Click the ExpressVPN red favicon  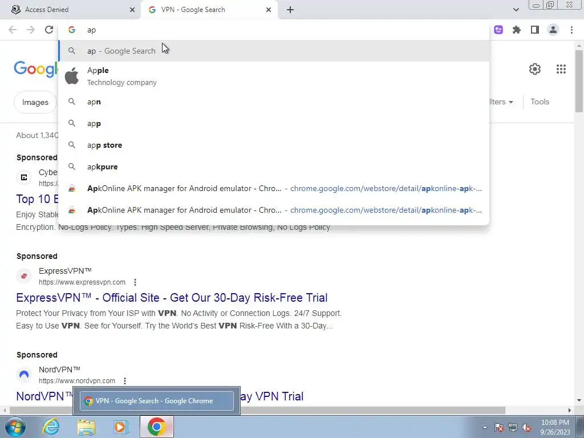click(x=24, y=276)
